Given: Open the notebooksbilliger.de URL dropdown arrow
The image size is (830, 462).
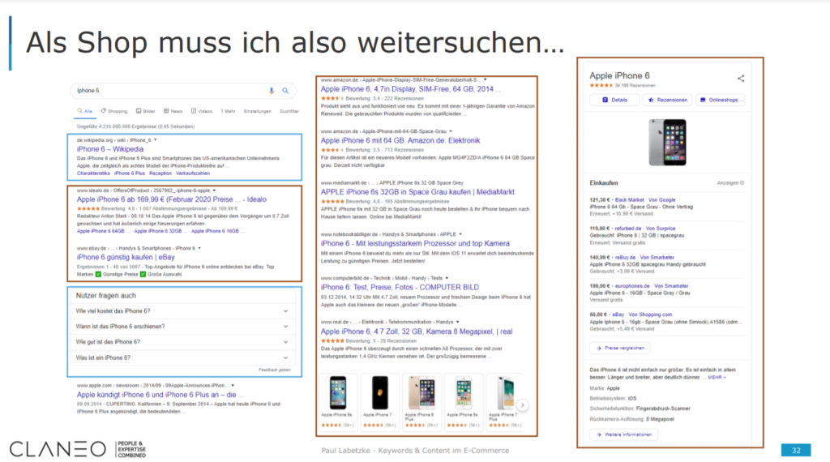Looking at the screenshot, I should (460, 234).
